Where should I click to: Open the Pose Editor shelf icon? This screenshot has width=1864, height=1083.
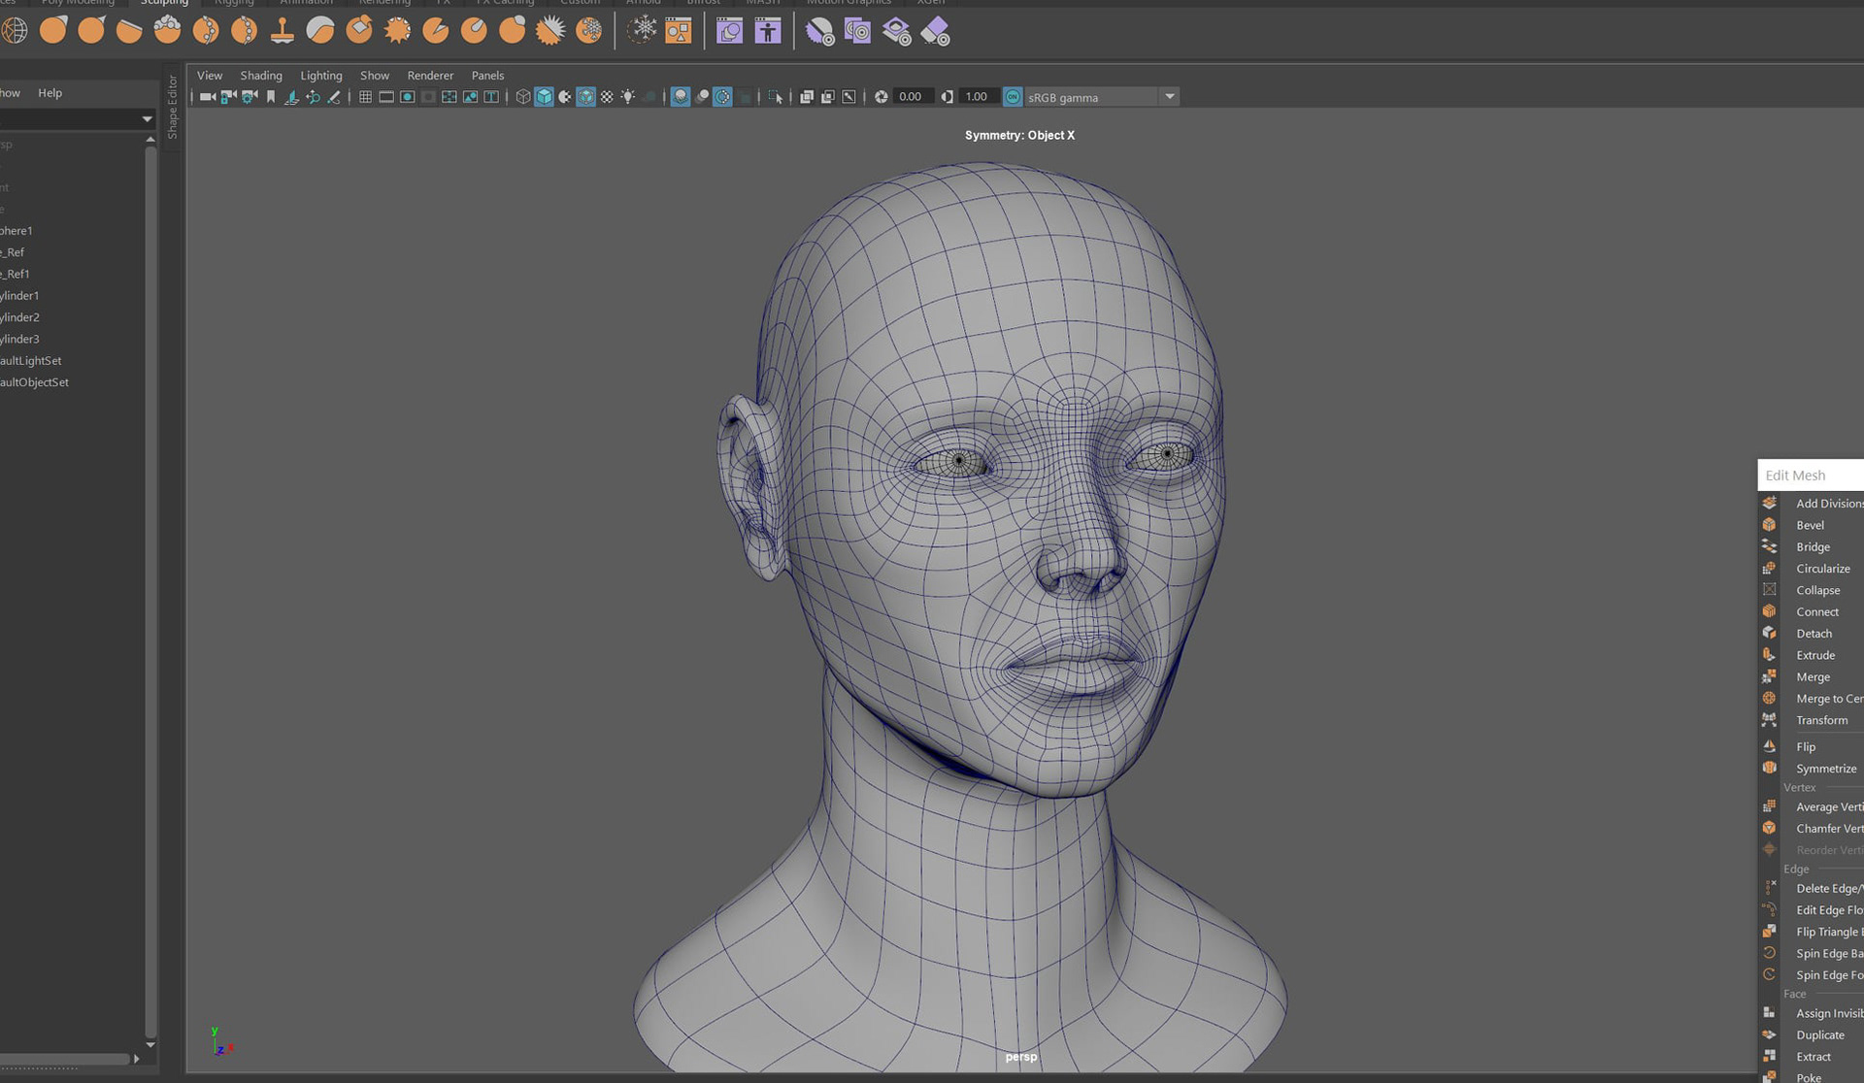point(768,31)
